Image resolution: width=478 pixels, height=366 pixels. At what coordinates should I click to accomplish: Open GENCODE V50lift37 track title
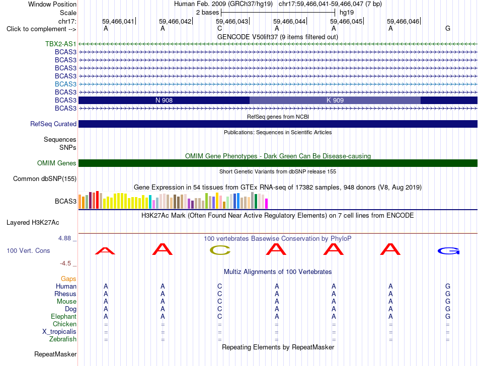pyautogui.click(x=278, y=37)
